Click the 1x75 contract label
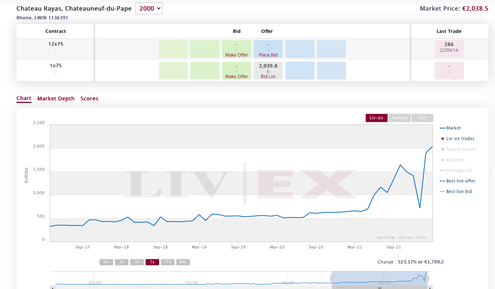 coord(56,65)
